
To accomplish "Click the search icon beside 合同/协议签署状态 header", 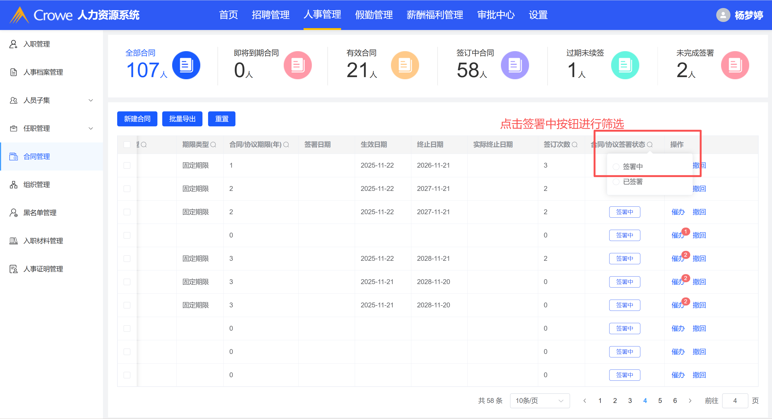I will [x=649, y=145].
